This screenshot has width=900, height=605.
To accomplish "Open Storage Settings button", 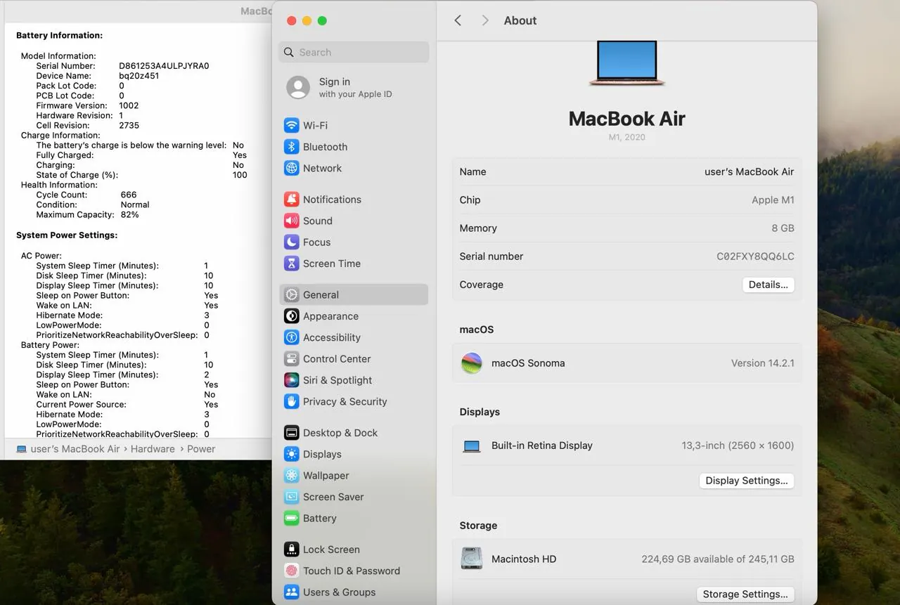I will [745, 594].
